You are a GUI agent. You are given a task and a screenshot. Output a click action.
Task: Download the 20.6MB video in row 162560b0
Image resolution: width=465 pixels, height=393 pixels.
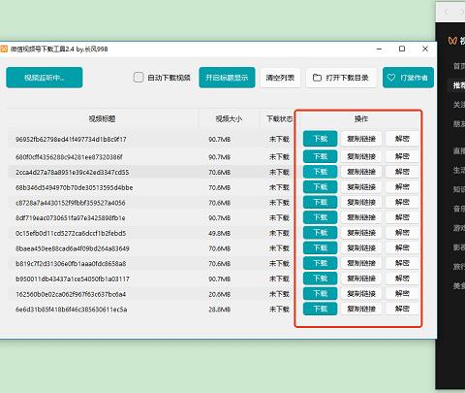(x=321, y=293)
